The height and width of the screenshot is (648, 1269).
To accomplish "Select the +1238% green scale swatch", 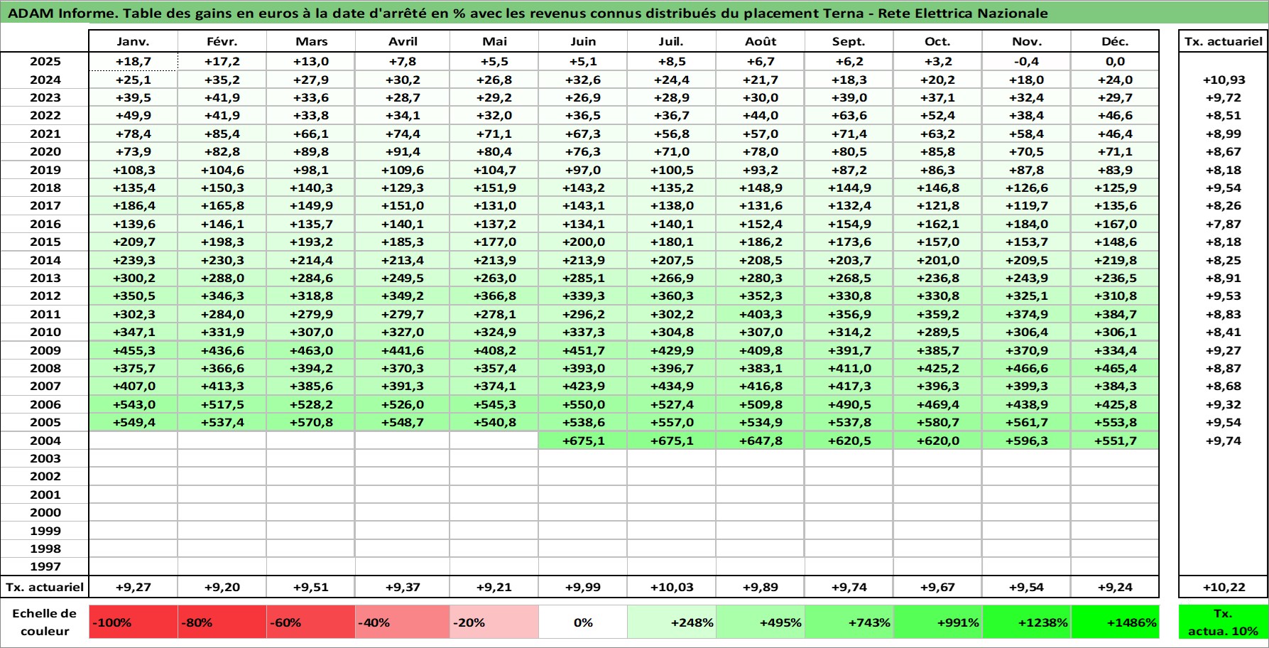I will point(1027,622).
